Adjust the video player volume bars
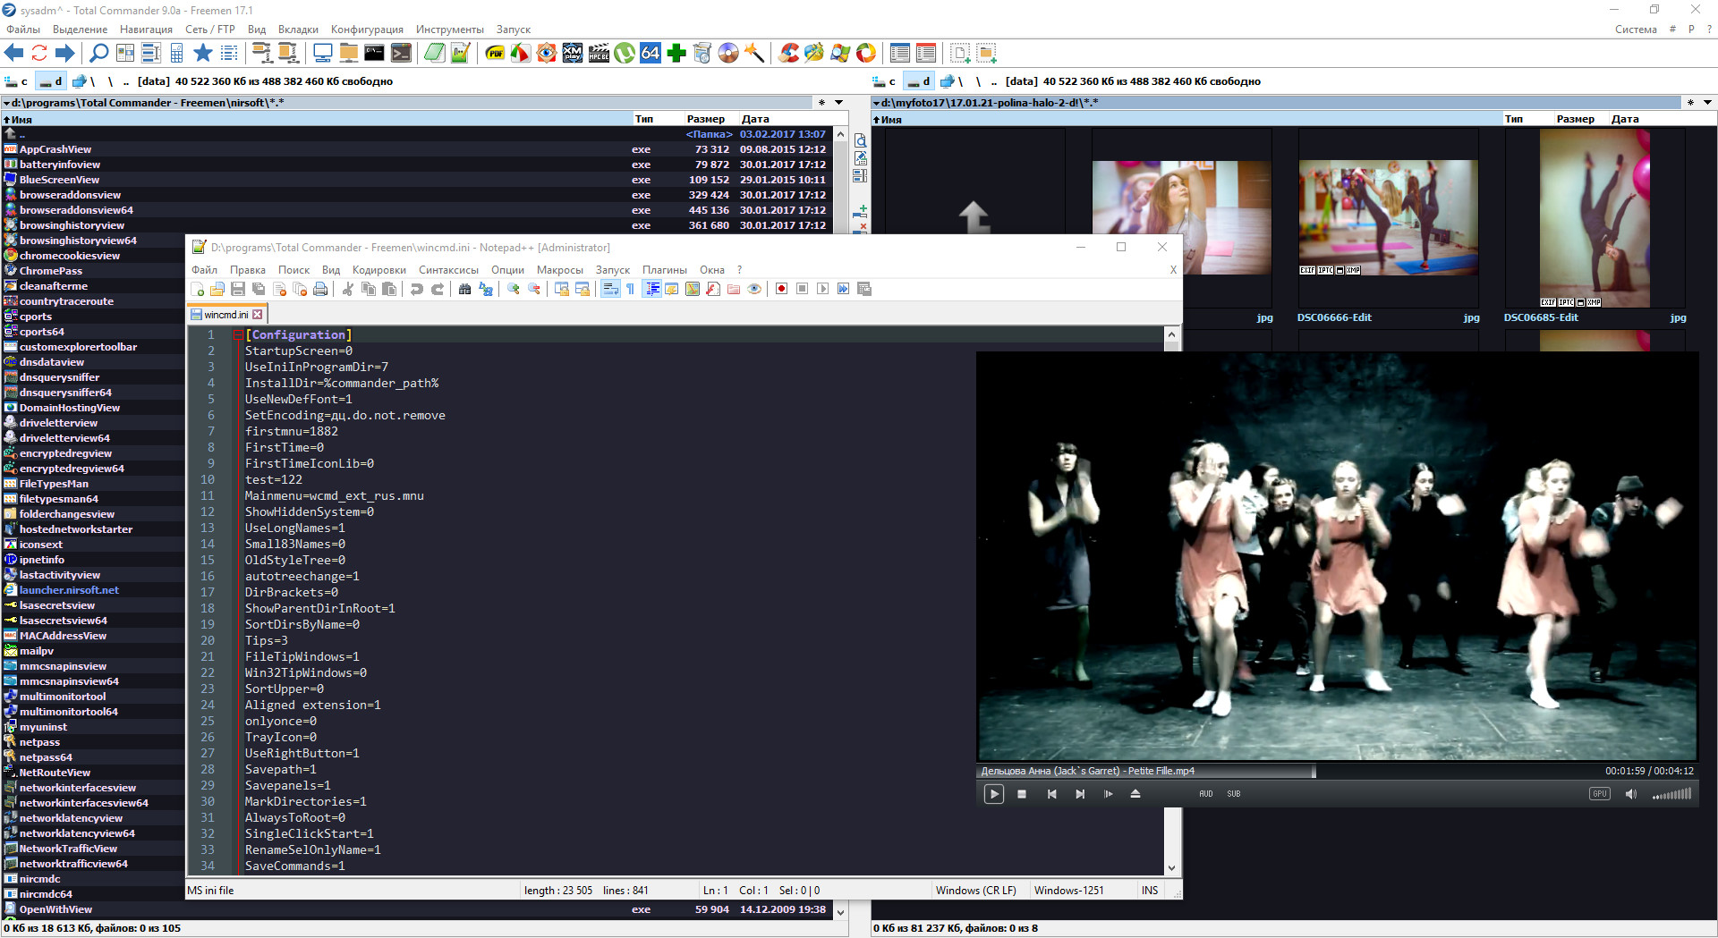The width and height of the screenshot is (1718, 938). (x=1671, y=794)
